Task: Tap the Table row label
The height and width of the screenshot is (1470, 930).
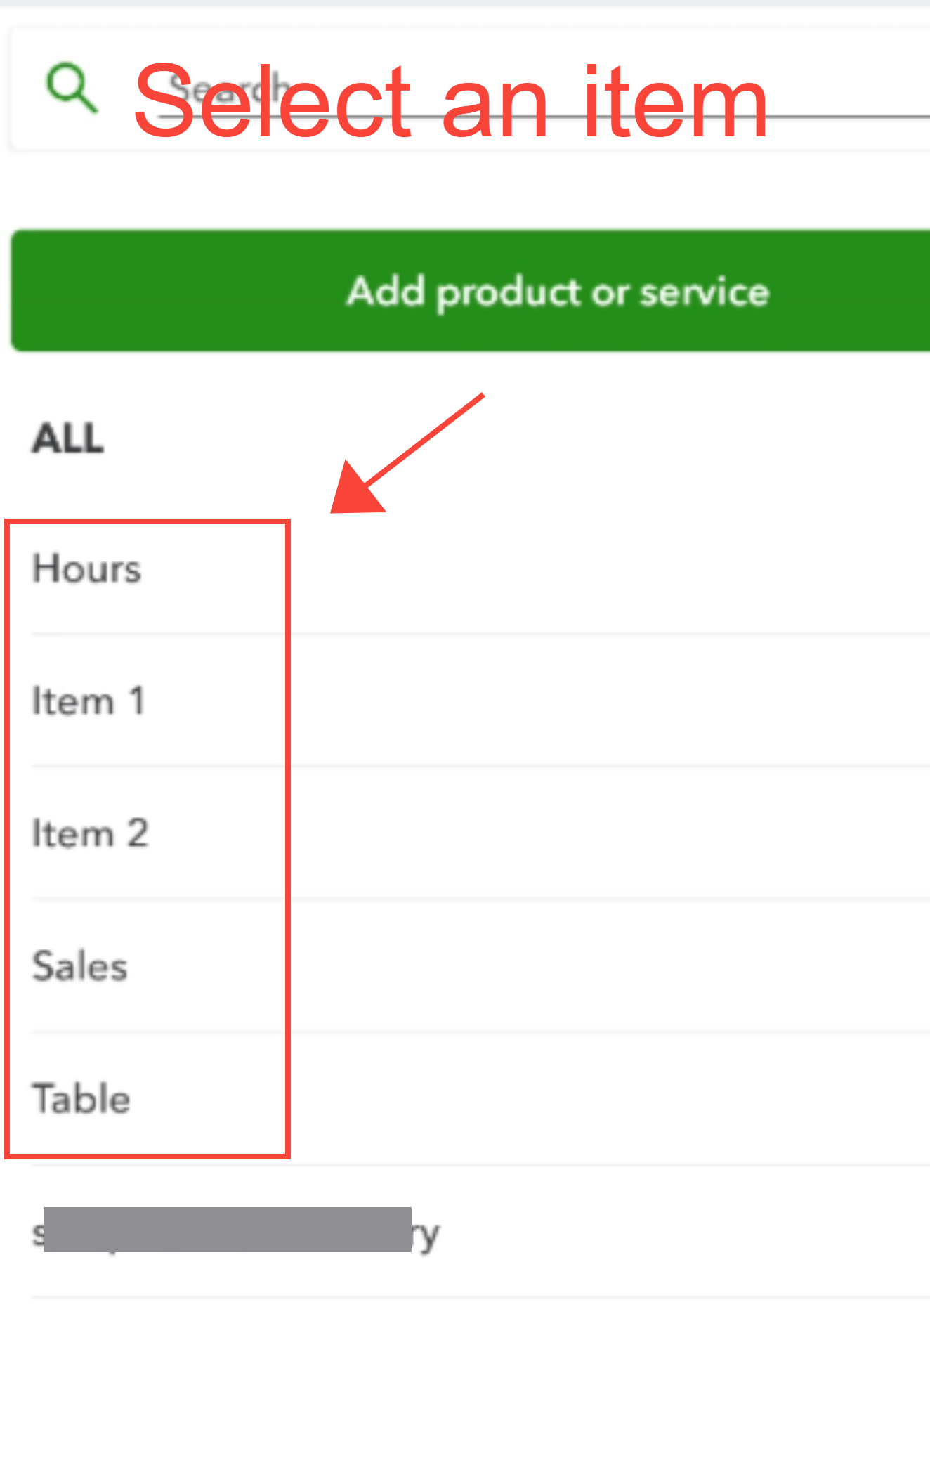Action: [81, 1099]
